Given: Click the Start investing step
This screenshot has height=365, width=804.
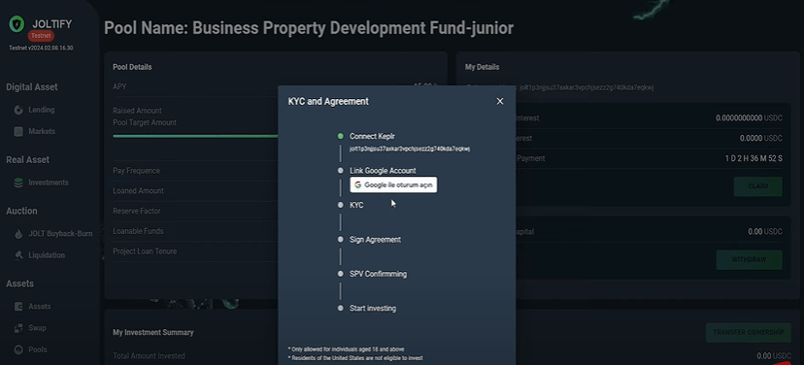Looking at the screenshot, I should (373, 308).
